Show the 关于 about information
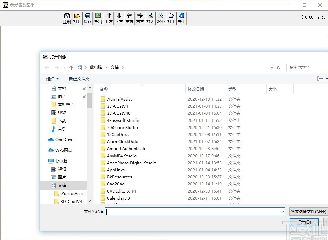Screen dimensions: 328x240 [181, 18]
